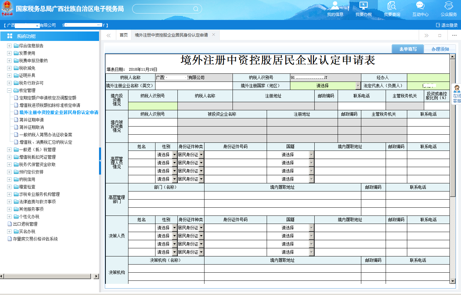This screenshot has height=295, width=461.
Task: Open 在线客服 online service widget
Action: (457, 94)
